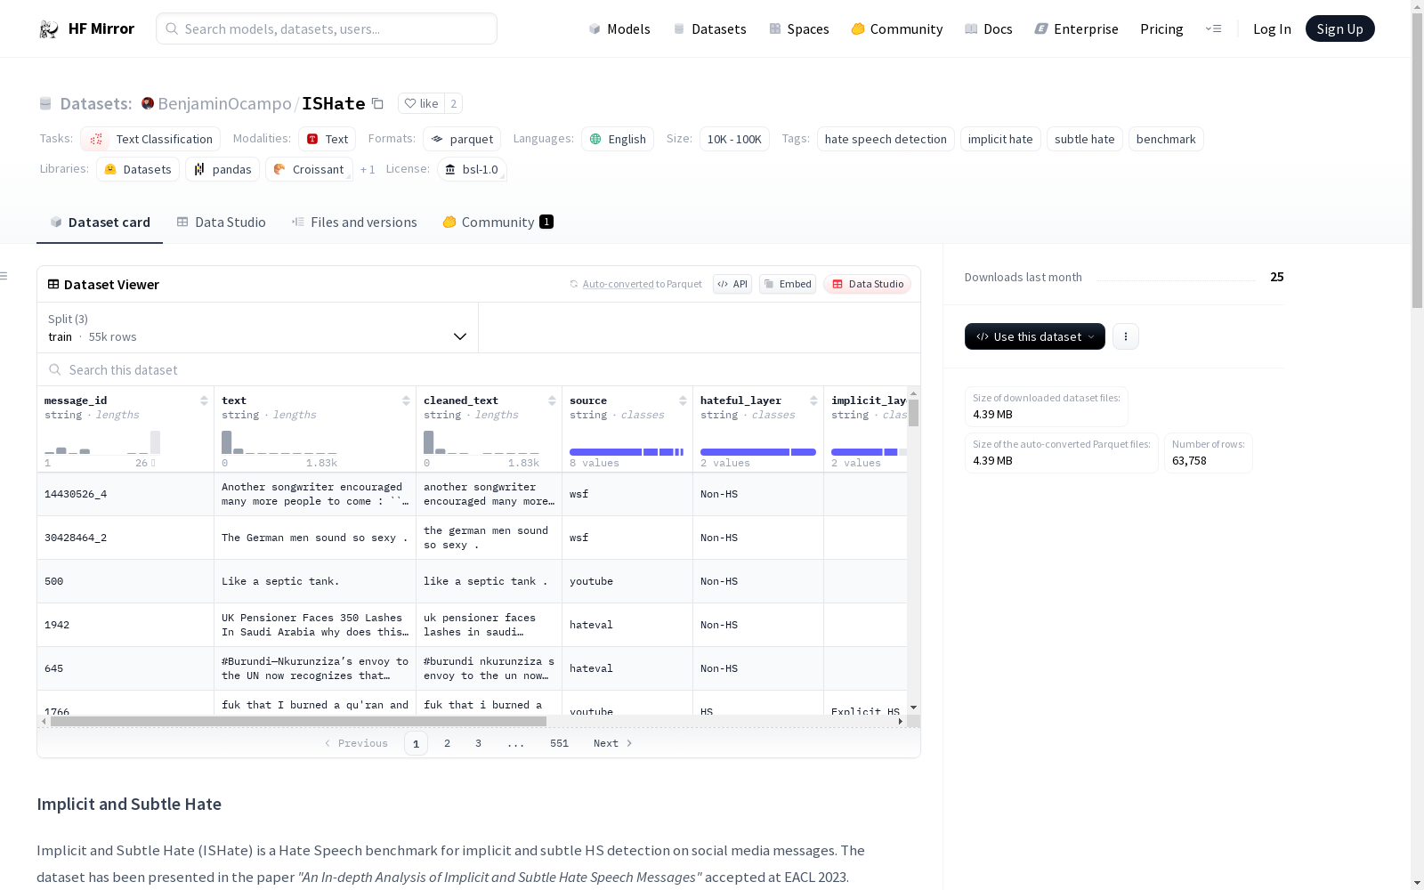Click the table's horizontal scrollbar left arrow
Viewport: 1424px width, 890px height.
44,721
